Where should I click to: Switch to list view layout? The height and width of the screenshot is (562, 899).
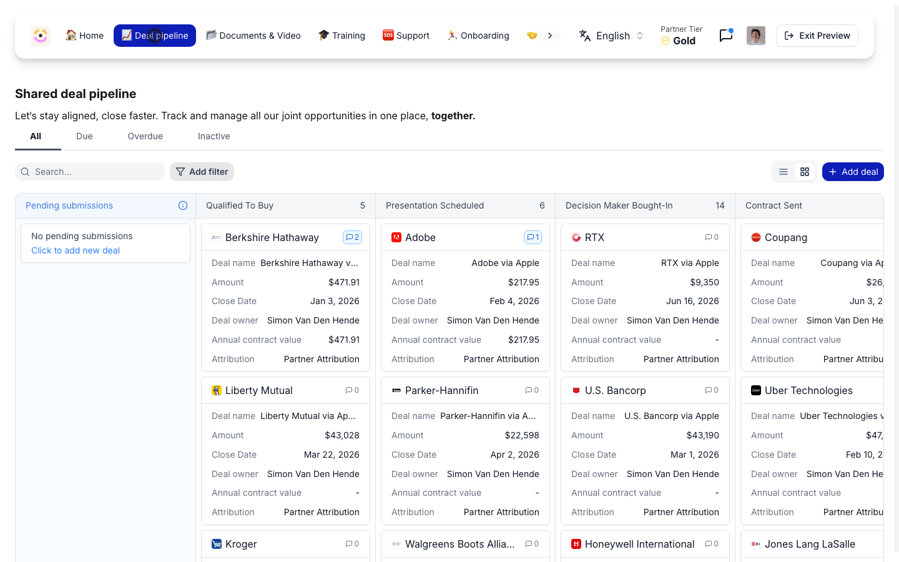click(x=784, y=172)
